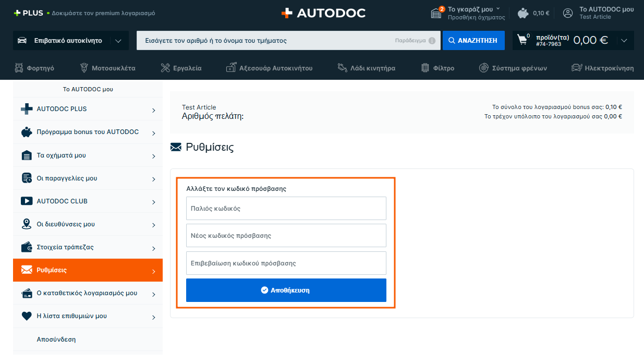Screen dimensions: 644x364
Task: Open Λάδι κινητήρα category in navigation
Action: (x=366, y=68)
